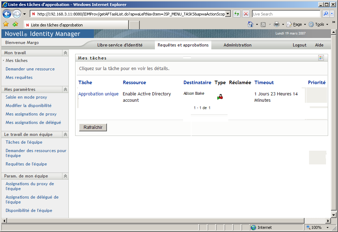Click the Favorites Center star icon
This screenshot has width=338, height=232.
(x=6, y=24)
